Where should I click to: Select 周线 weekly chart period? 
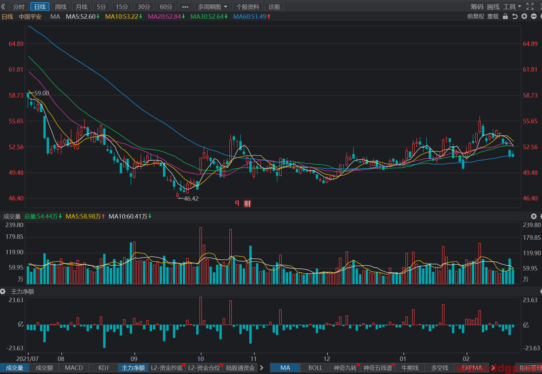61,7
